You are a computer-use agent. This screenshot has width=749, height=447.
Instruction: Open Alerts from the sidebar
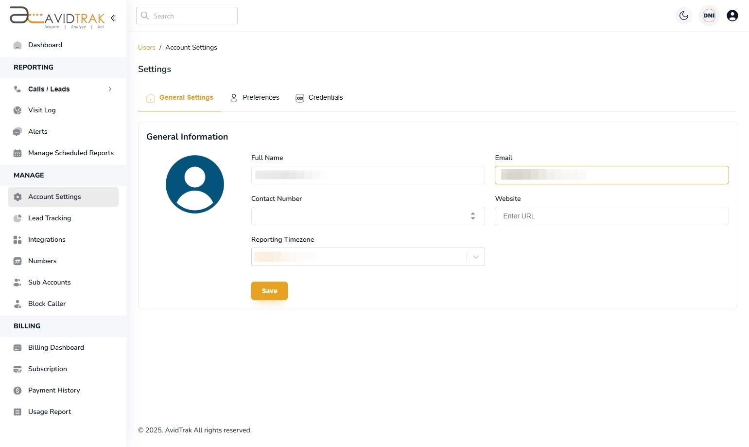click(x=37, y=131)
